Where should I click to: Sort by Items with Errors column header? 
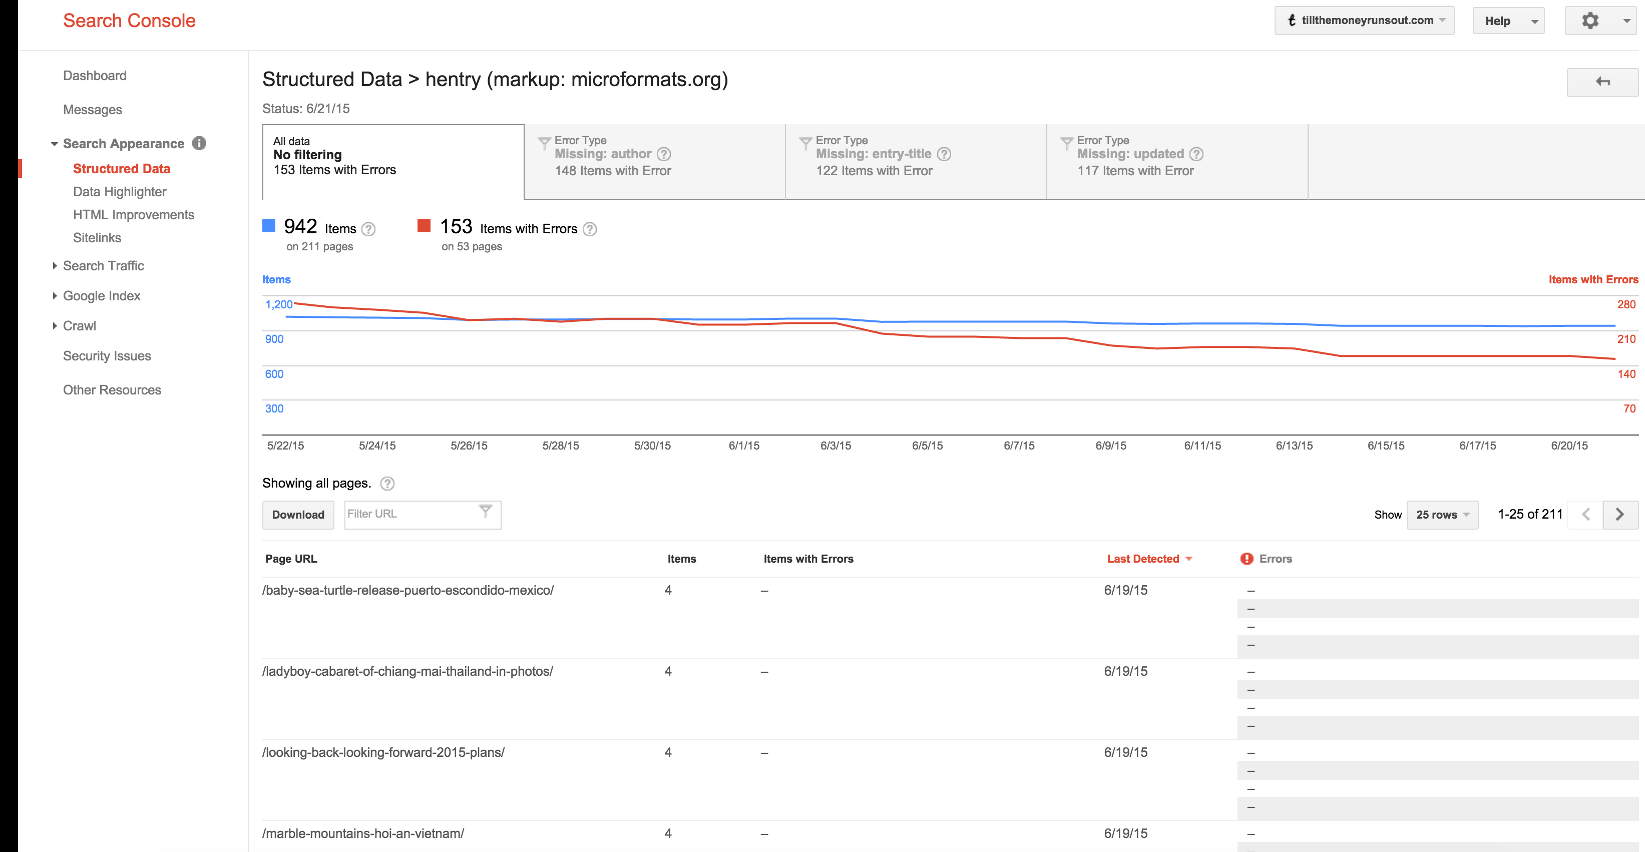808,559
